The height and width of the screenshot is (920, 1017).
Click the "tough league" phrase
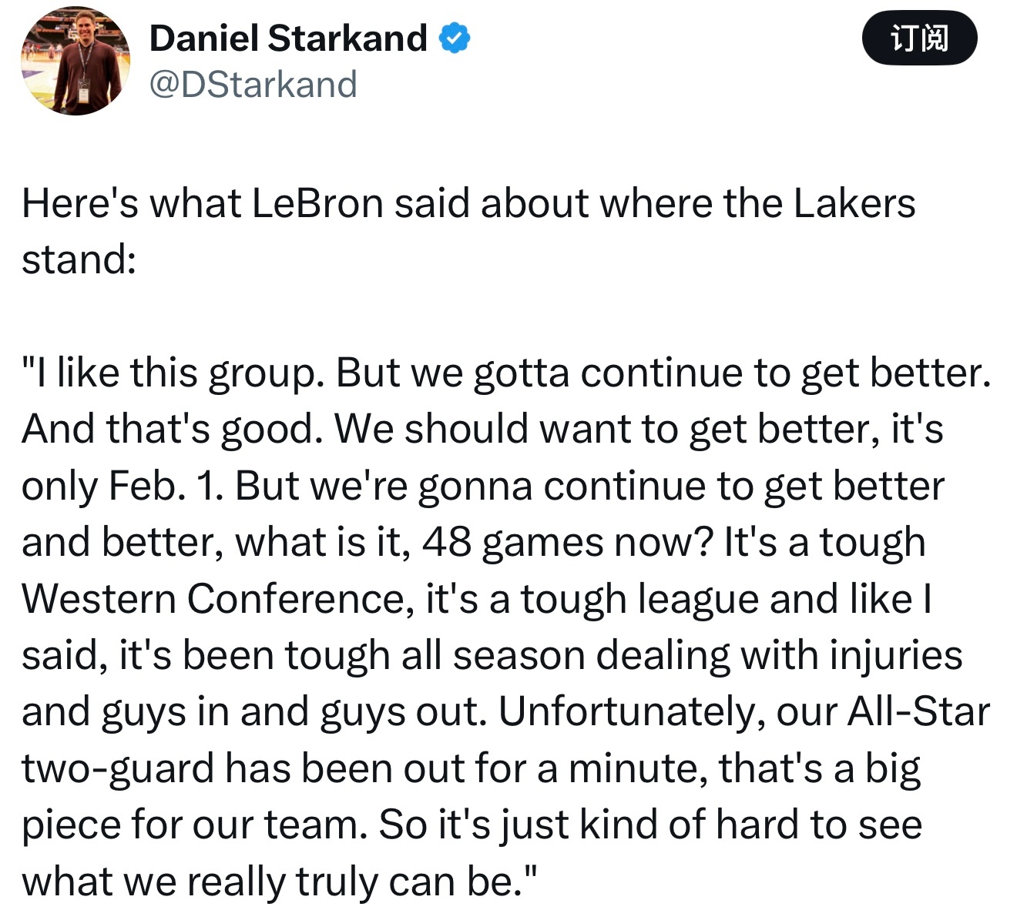point(639,600)
